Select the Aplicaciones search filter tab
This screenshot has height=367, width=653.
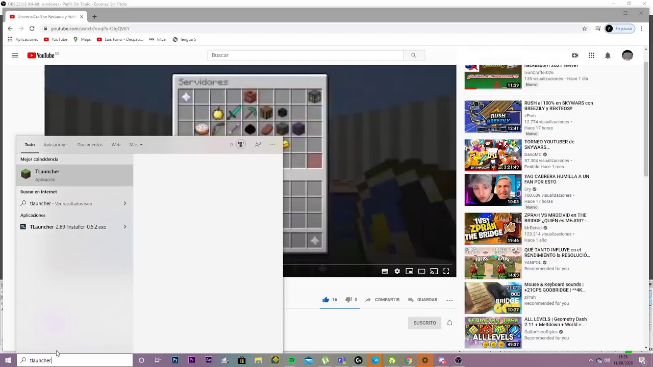(x=56, y=145)
